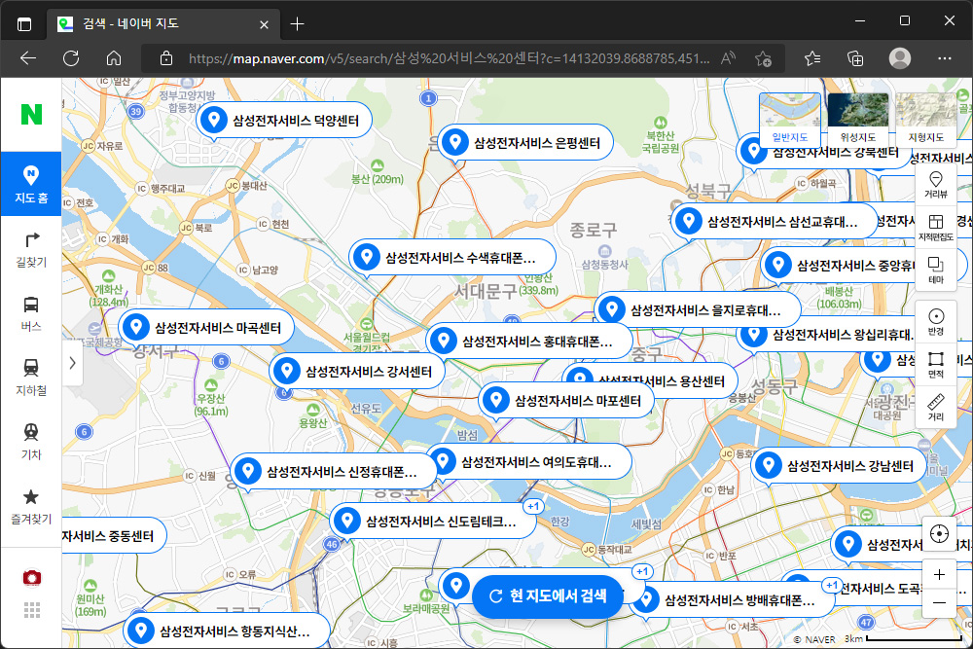
Task: Click the NAVER copyright link
Action: (x=814, y=639)
